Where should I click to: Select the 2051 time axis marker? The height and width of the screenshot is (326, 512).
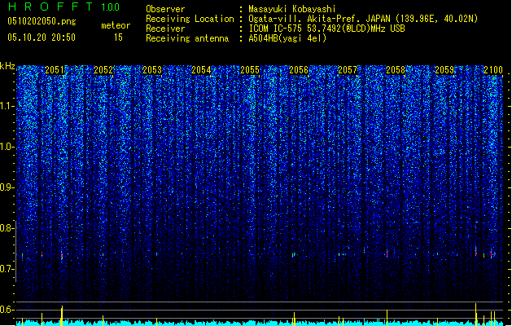pos(55,69)
